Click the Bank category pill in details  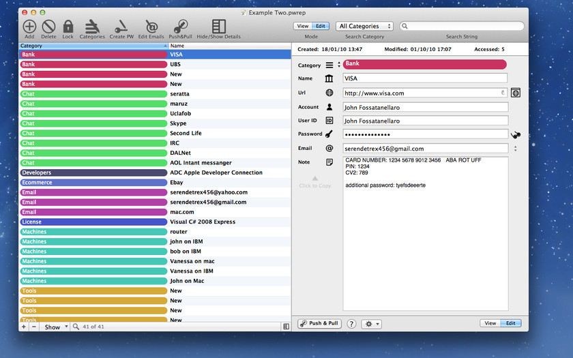[424, 64]
